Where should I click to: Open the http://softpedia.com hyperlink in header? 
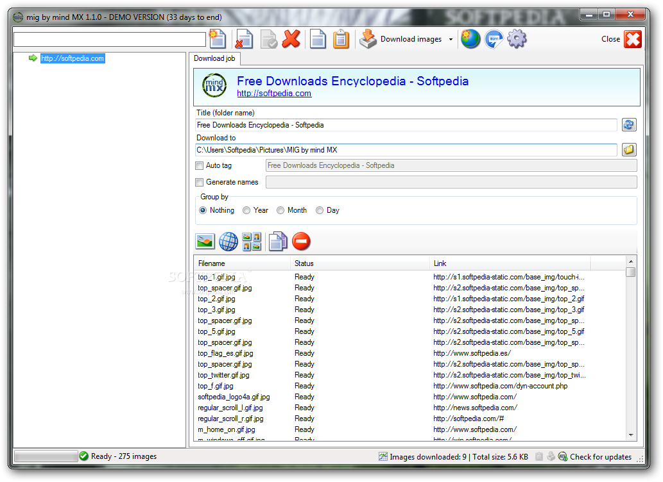pyautogui.click(x=274, y=94)
